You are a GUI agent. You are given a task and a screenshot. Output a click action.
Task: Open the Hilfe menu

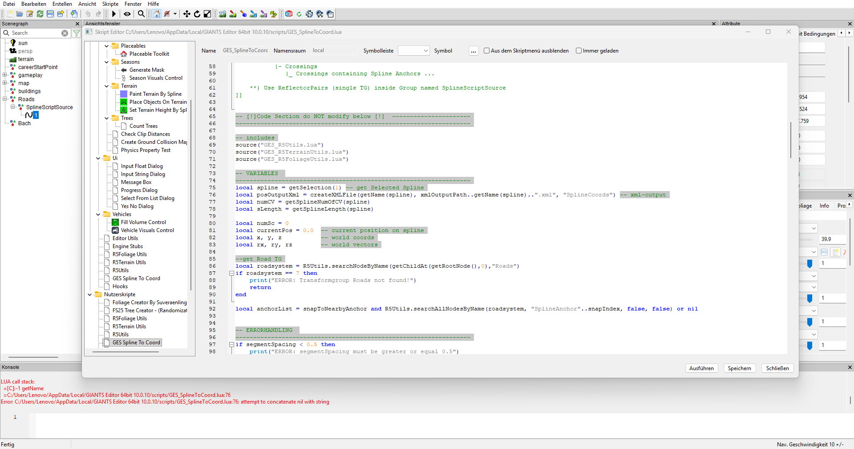pos(154,4)
